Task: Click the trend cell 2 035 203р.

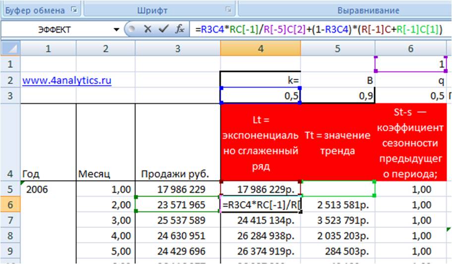Action: point(338,235)
